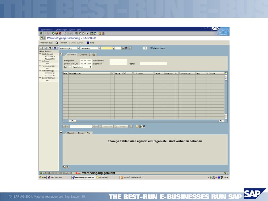Click the previous item icon below detail area
The width and height of the screenshot is (268, 201).
click(64, 167)
